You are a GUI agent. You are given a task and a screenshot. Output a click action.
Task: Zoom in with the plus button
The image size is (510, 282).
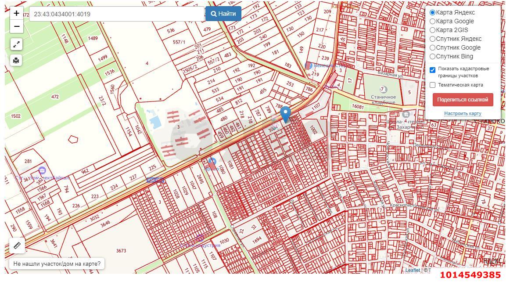pyautogui.click(x=16, y=13)
